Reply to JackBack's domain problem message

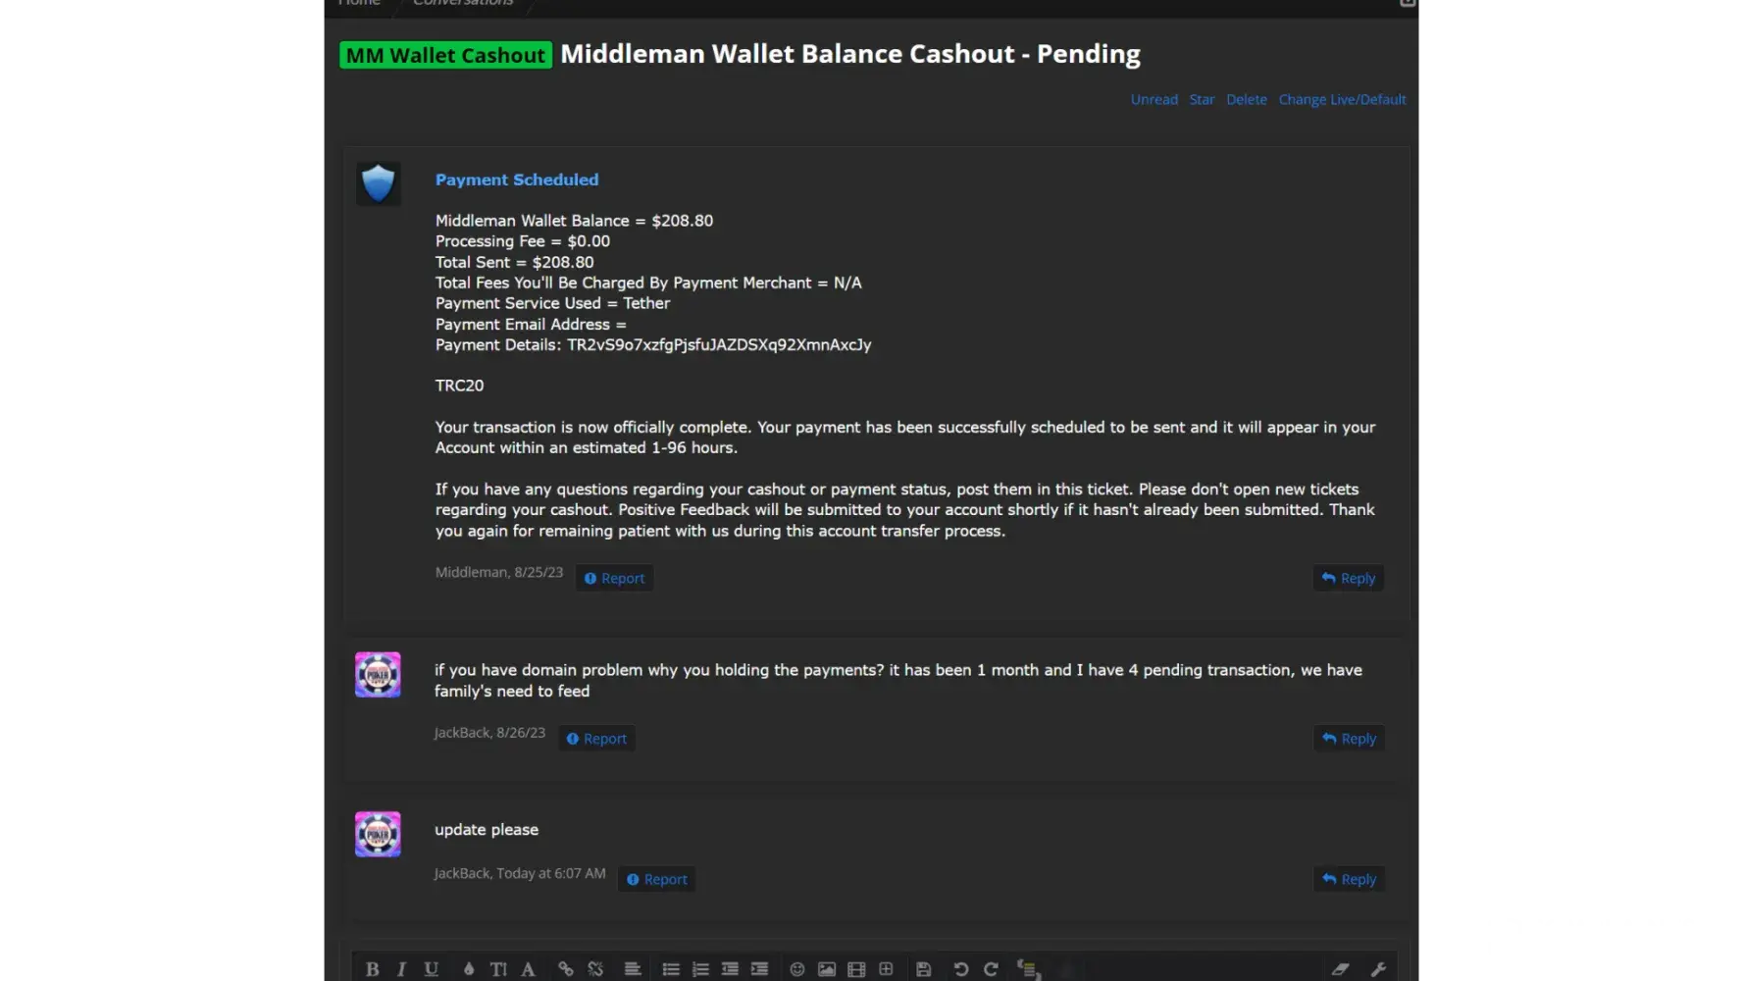pyautogui.click(x=1349, y=739)
